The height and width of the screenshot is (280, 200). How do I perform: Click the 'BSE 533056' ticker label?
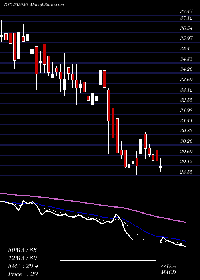click(x=16, y=5)
